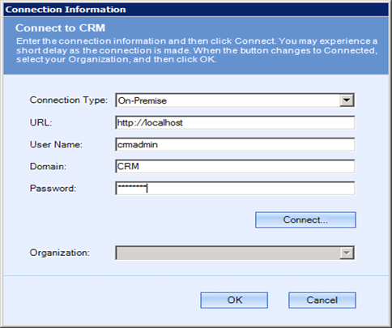Click the User Name label
The height and width of the screenshot is (328, 392).
tap(56, 144)
